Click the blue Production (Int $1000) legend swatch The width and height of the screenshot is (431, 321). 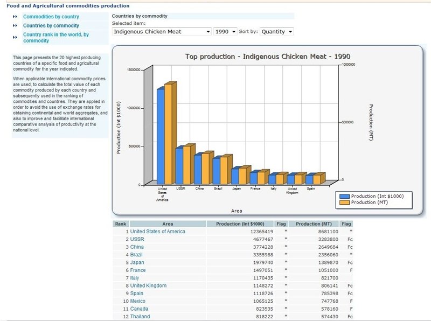[344, 196]
